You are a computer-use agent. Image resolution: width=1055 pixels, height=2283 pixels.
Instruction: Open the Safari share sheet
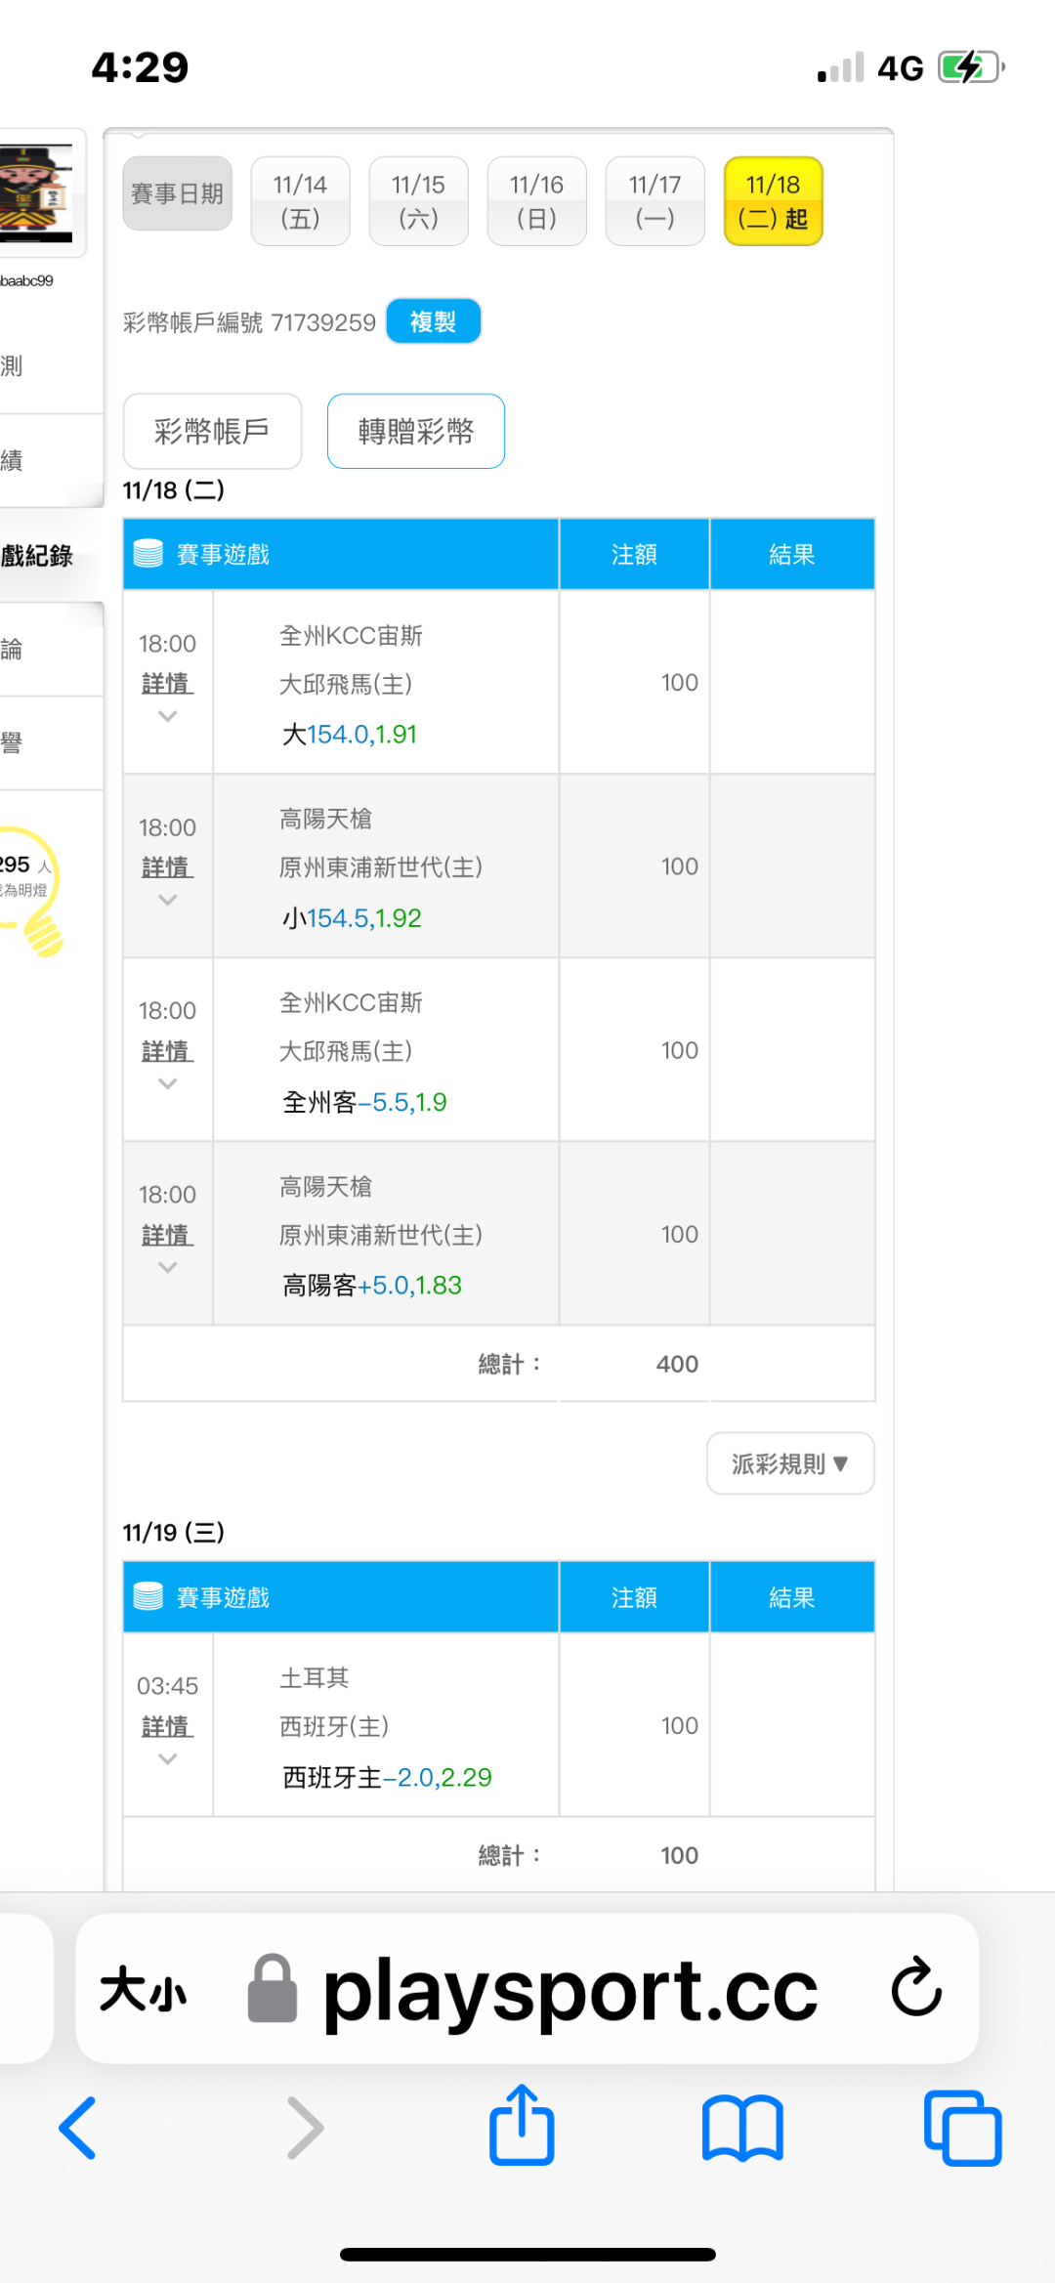[x=522, y=2126]
